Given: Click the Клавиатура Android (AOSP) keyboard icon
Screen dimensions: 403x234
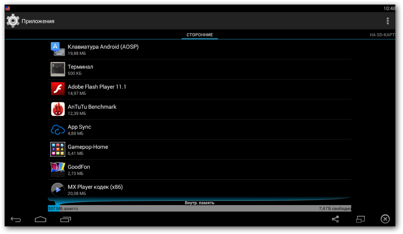Looking at the screenshot, I should (x=58, y=49).
